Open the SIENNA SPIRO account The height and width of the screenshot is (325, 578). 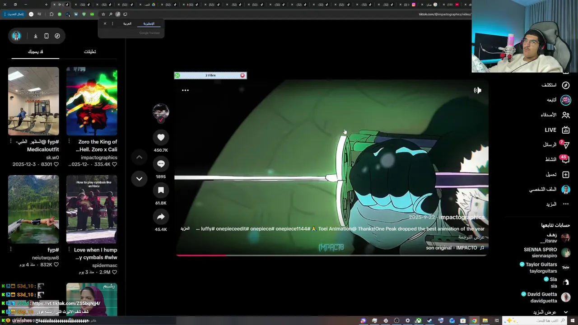547,252
